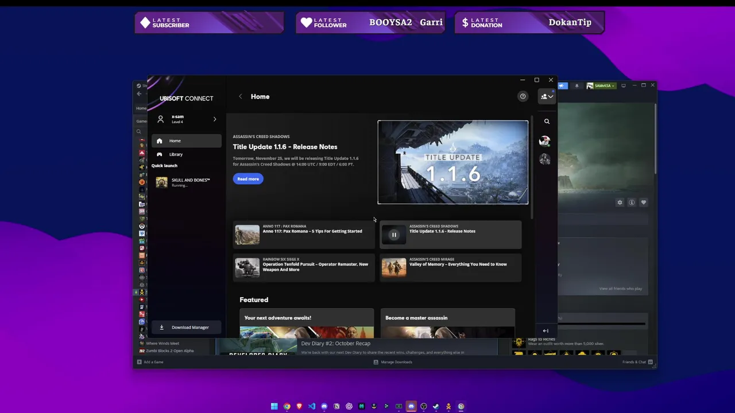
Task: Open Google Chrome from the taskbar
Action: coord(287,406)
